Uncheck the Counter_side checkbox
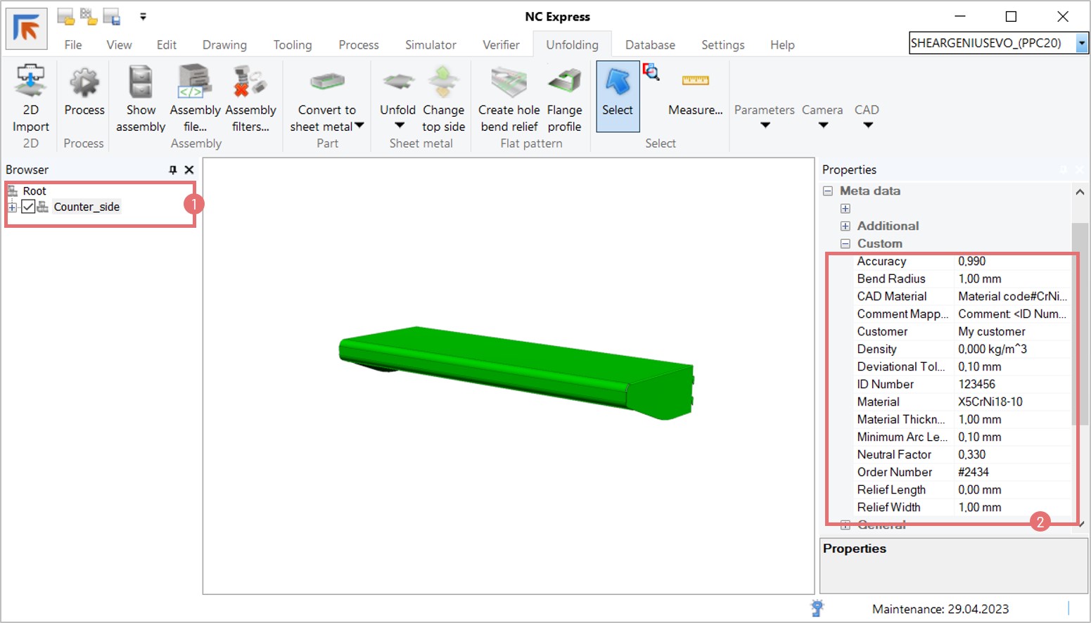This screenshot has height=623, width=1091. click(x=28, y=207)
